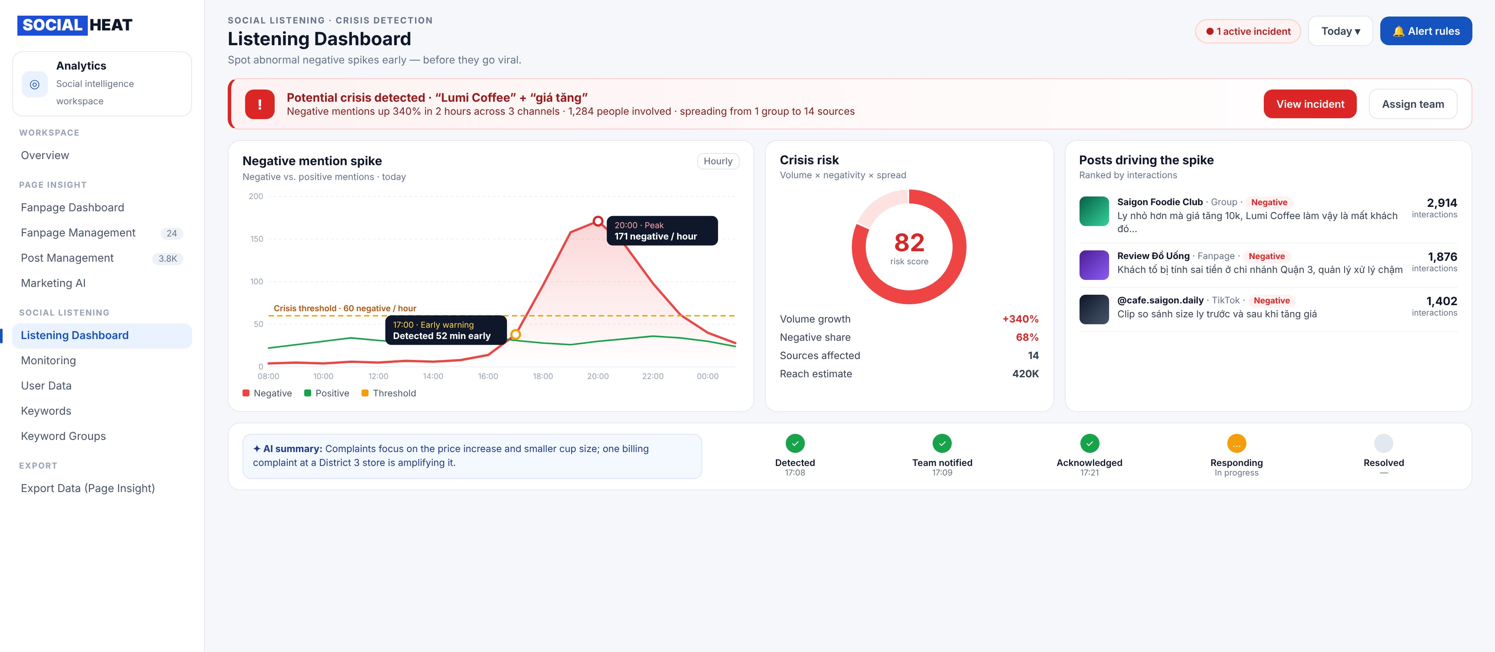The height and width of the screenshot is (652, 1495).
Task: Open Fanpage Management in sidebar
Action: point(102,233)
